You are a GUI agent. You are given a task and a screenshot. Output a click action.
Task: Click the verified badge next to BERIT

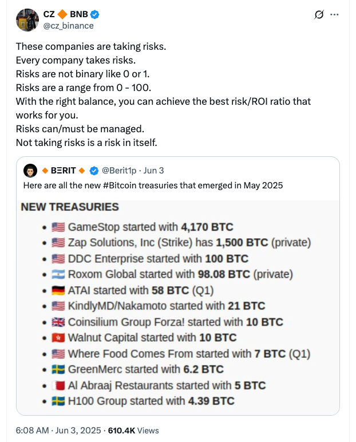pos(93,171)
